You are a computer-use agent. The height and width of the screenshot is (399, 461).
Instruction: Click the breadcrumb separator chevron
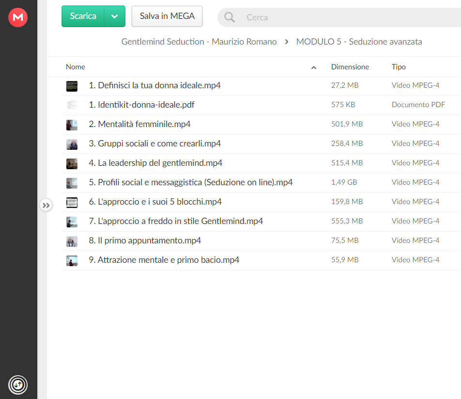[x=287, y=42]
